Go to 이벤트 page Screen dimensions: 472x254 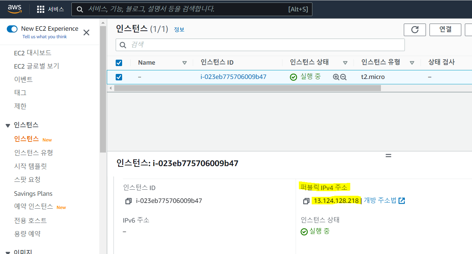[23, 79]
